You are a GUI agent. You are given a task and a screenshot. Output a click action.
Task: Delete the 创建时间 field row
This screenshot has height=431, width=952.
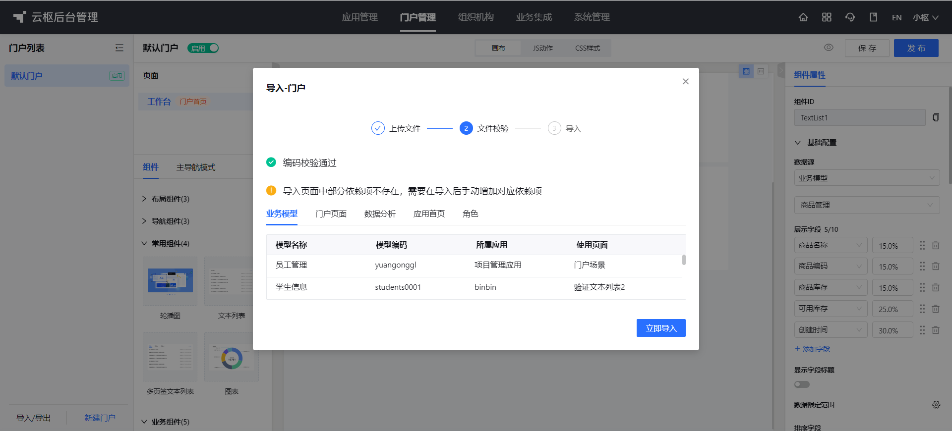pyautogui.click(x=936, y=330)
